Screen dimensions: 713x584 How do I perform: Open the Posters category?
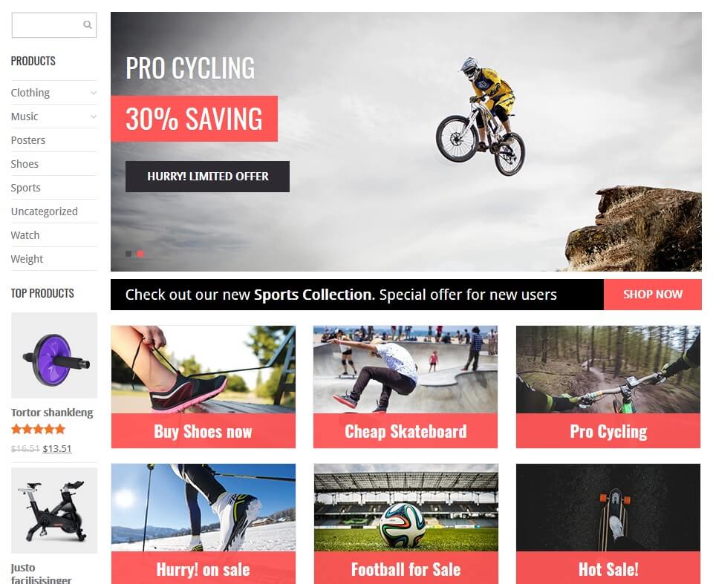[28, 140]
